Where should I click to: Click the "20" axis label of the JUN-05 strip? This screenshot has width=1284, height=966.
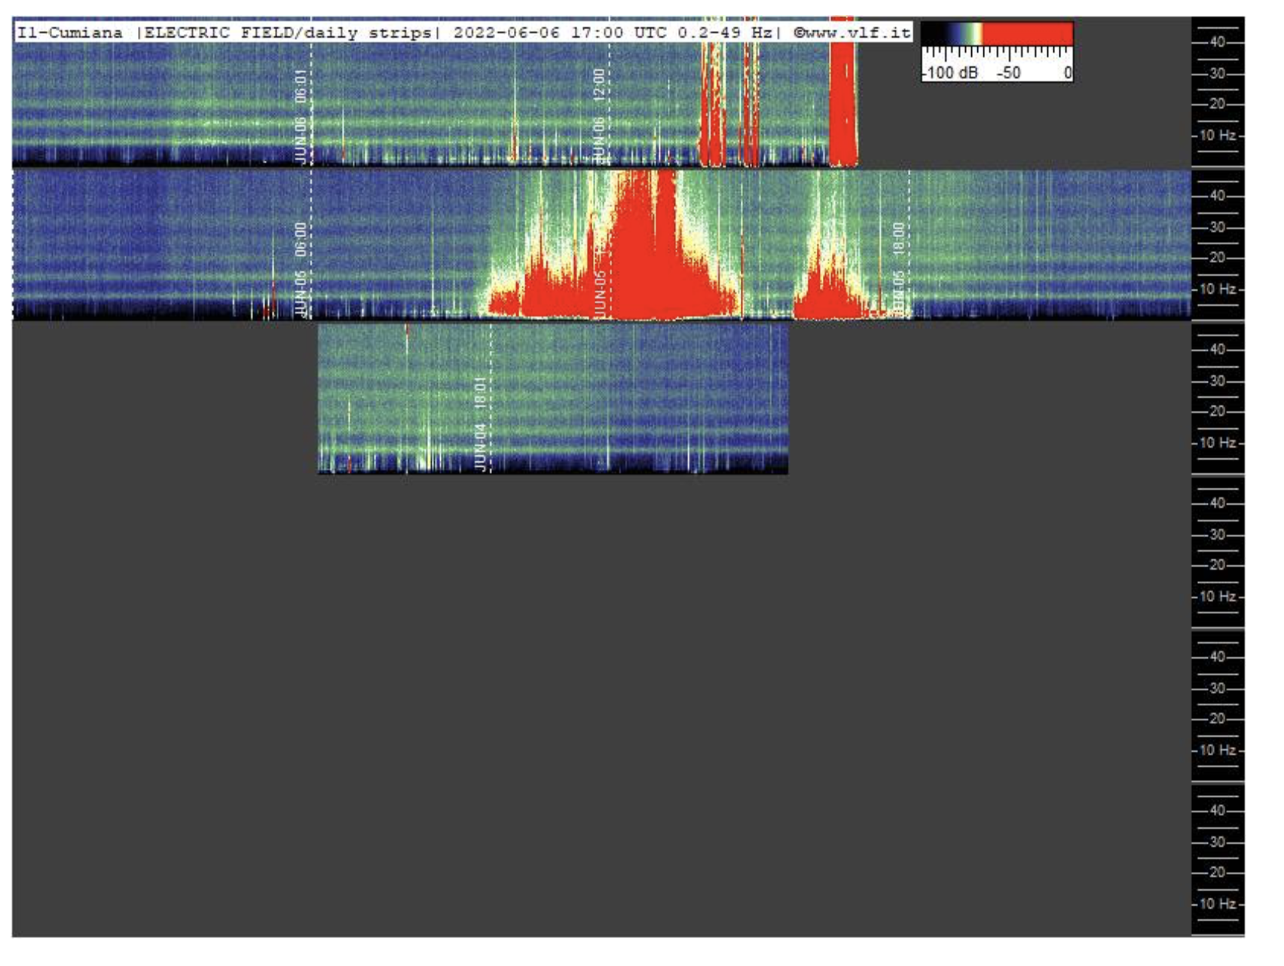[x=1218, y=258]
